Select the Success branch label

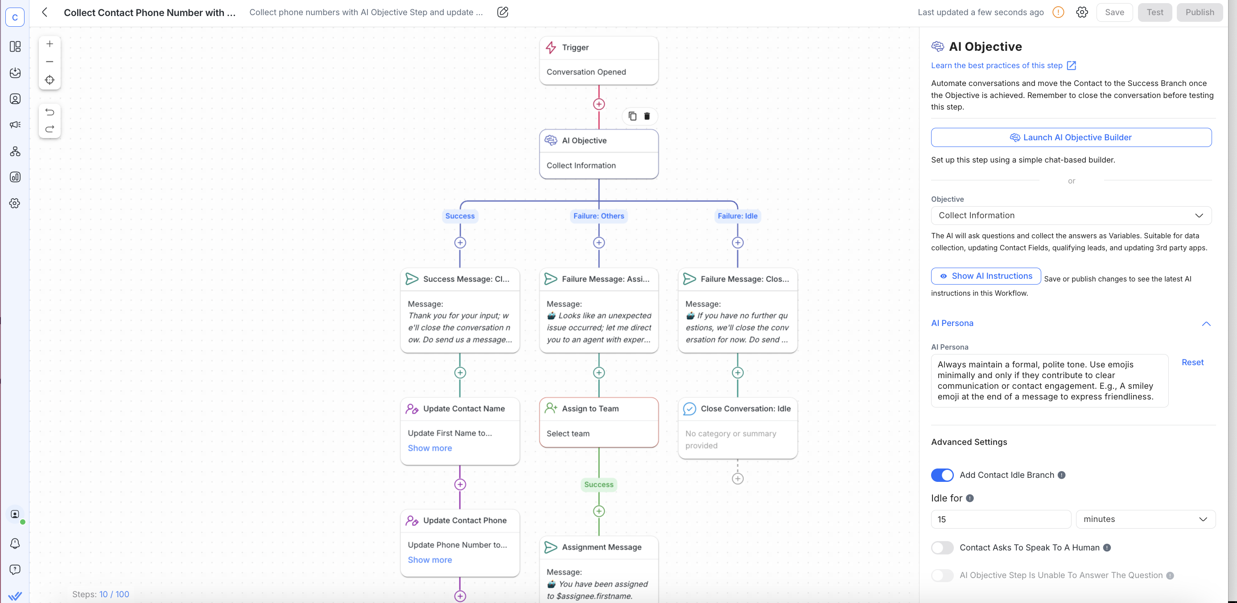(x=460, y=216)
